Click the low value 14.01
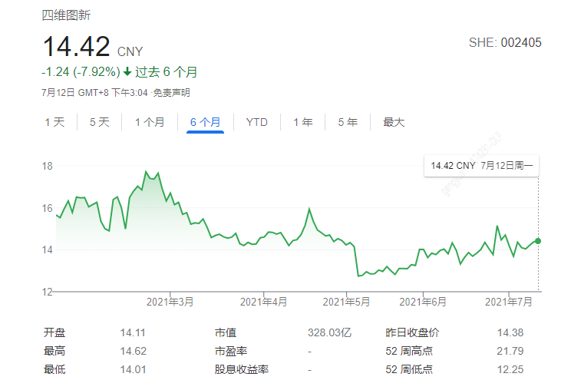 pyautogui.click(x=134, y=369)
